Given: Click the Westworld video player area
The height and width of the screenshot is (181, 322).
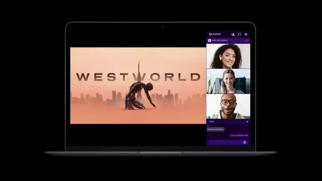Looking at the screenshot, I should click(x=138, y=85).
